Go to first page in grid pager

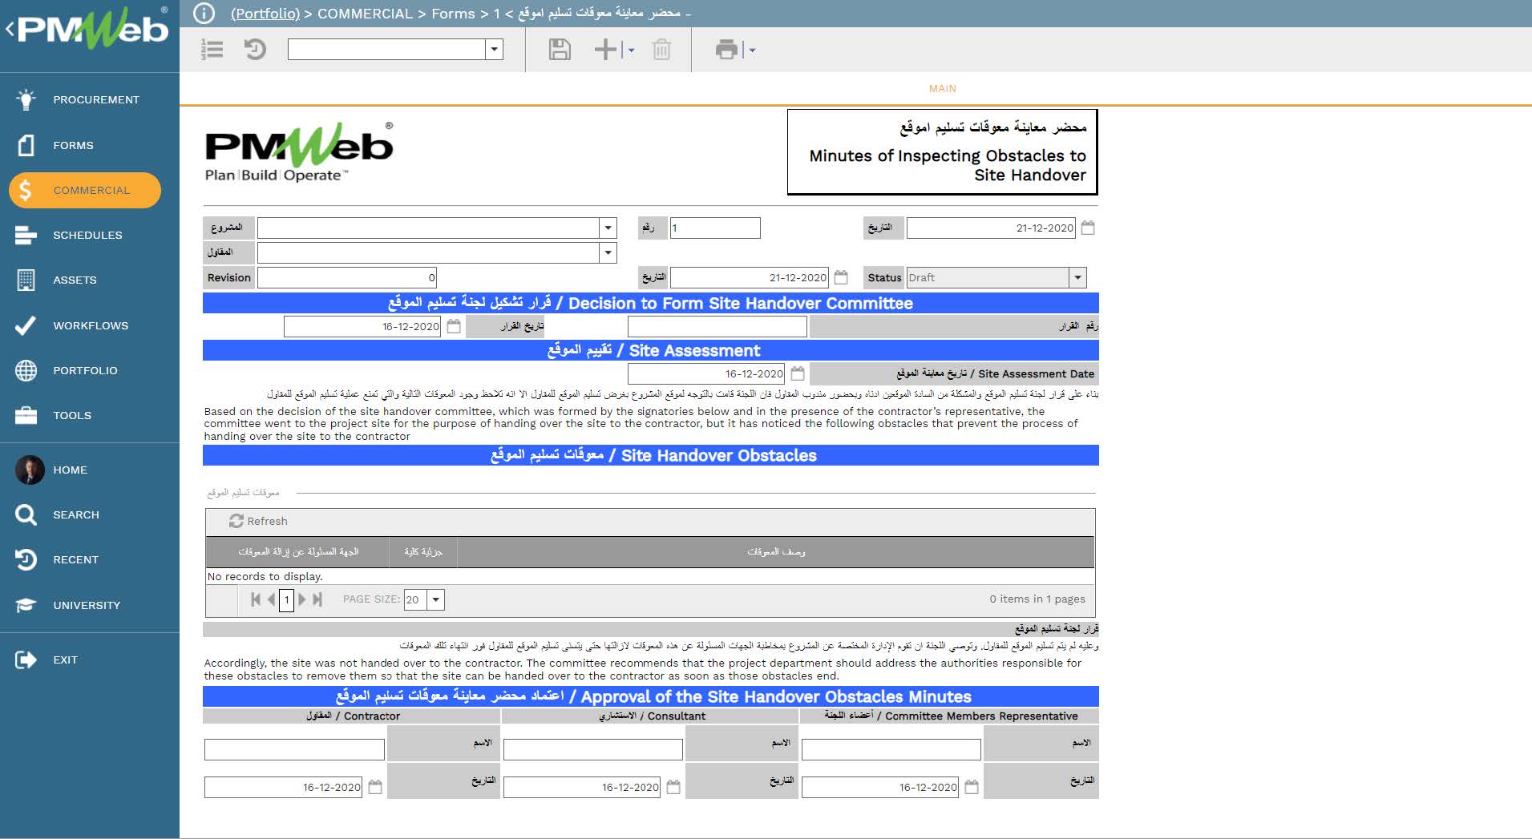point(256,599)
